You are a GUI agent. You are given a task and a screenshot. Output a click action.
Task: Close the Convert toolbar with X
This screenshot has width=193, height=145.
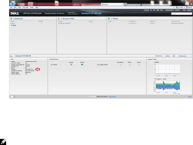[174, 7]
